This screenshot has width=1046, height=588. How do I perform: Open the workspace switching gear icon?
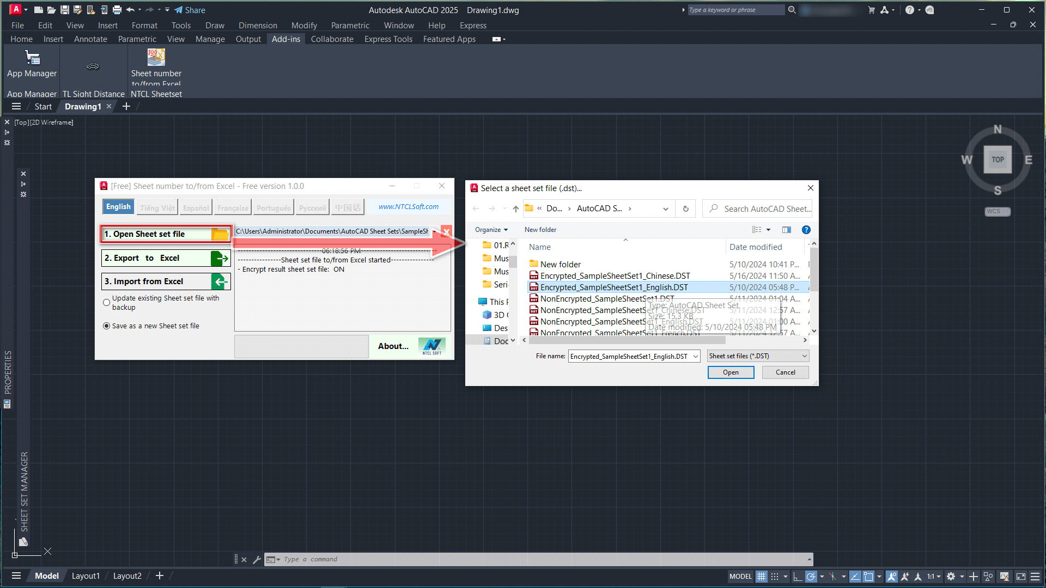(x=951, y=576)
